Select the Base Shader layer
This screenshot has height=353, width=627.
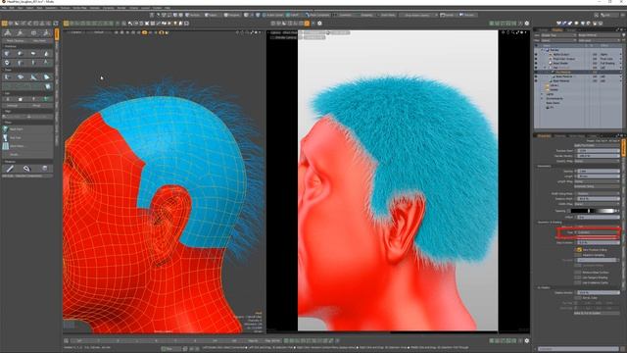click(x=560, y=63)
